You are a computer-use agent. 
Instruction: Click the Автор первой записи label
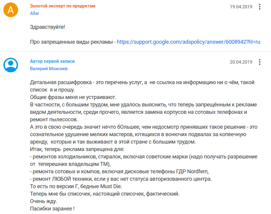(52, 61)
